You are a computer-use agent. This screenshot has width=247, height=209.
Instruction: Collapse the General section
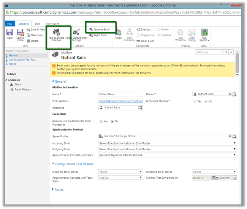coord(52,81)
